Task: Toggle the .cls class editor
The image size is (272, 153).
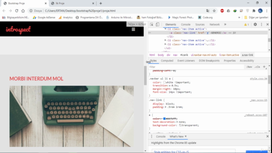Action: coord(257,67)
